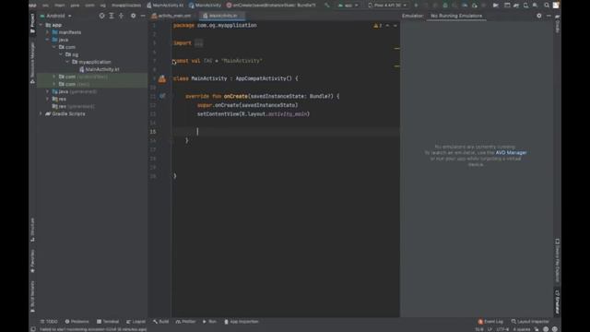This screenshot has width=590, height=332.
Task: Switch to the activity_main.xml editor tab
Action: [171, 16]
